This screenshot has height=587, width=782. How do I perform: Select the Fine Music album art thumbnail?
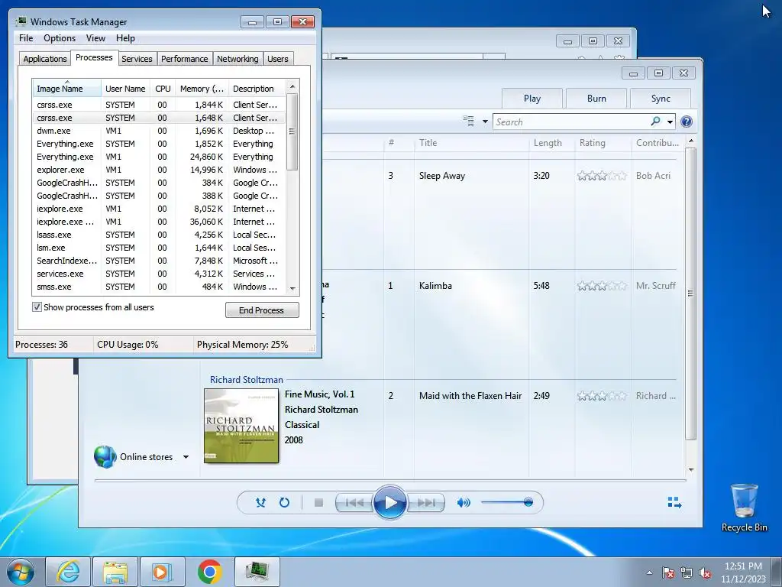click(241, 426)
